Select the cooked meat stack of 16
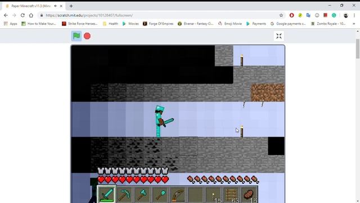The height and width of the screenshot is (203, 360). pyautogui.click(x=250, y=194)
